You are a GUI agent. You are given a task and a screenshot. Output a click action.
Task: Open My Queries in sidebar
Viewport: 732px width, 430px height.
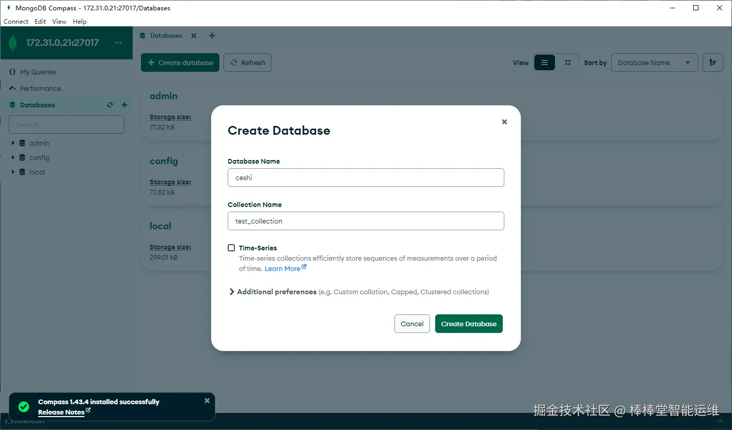click(x=38, y=72)
